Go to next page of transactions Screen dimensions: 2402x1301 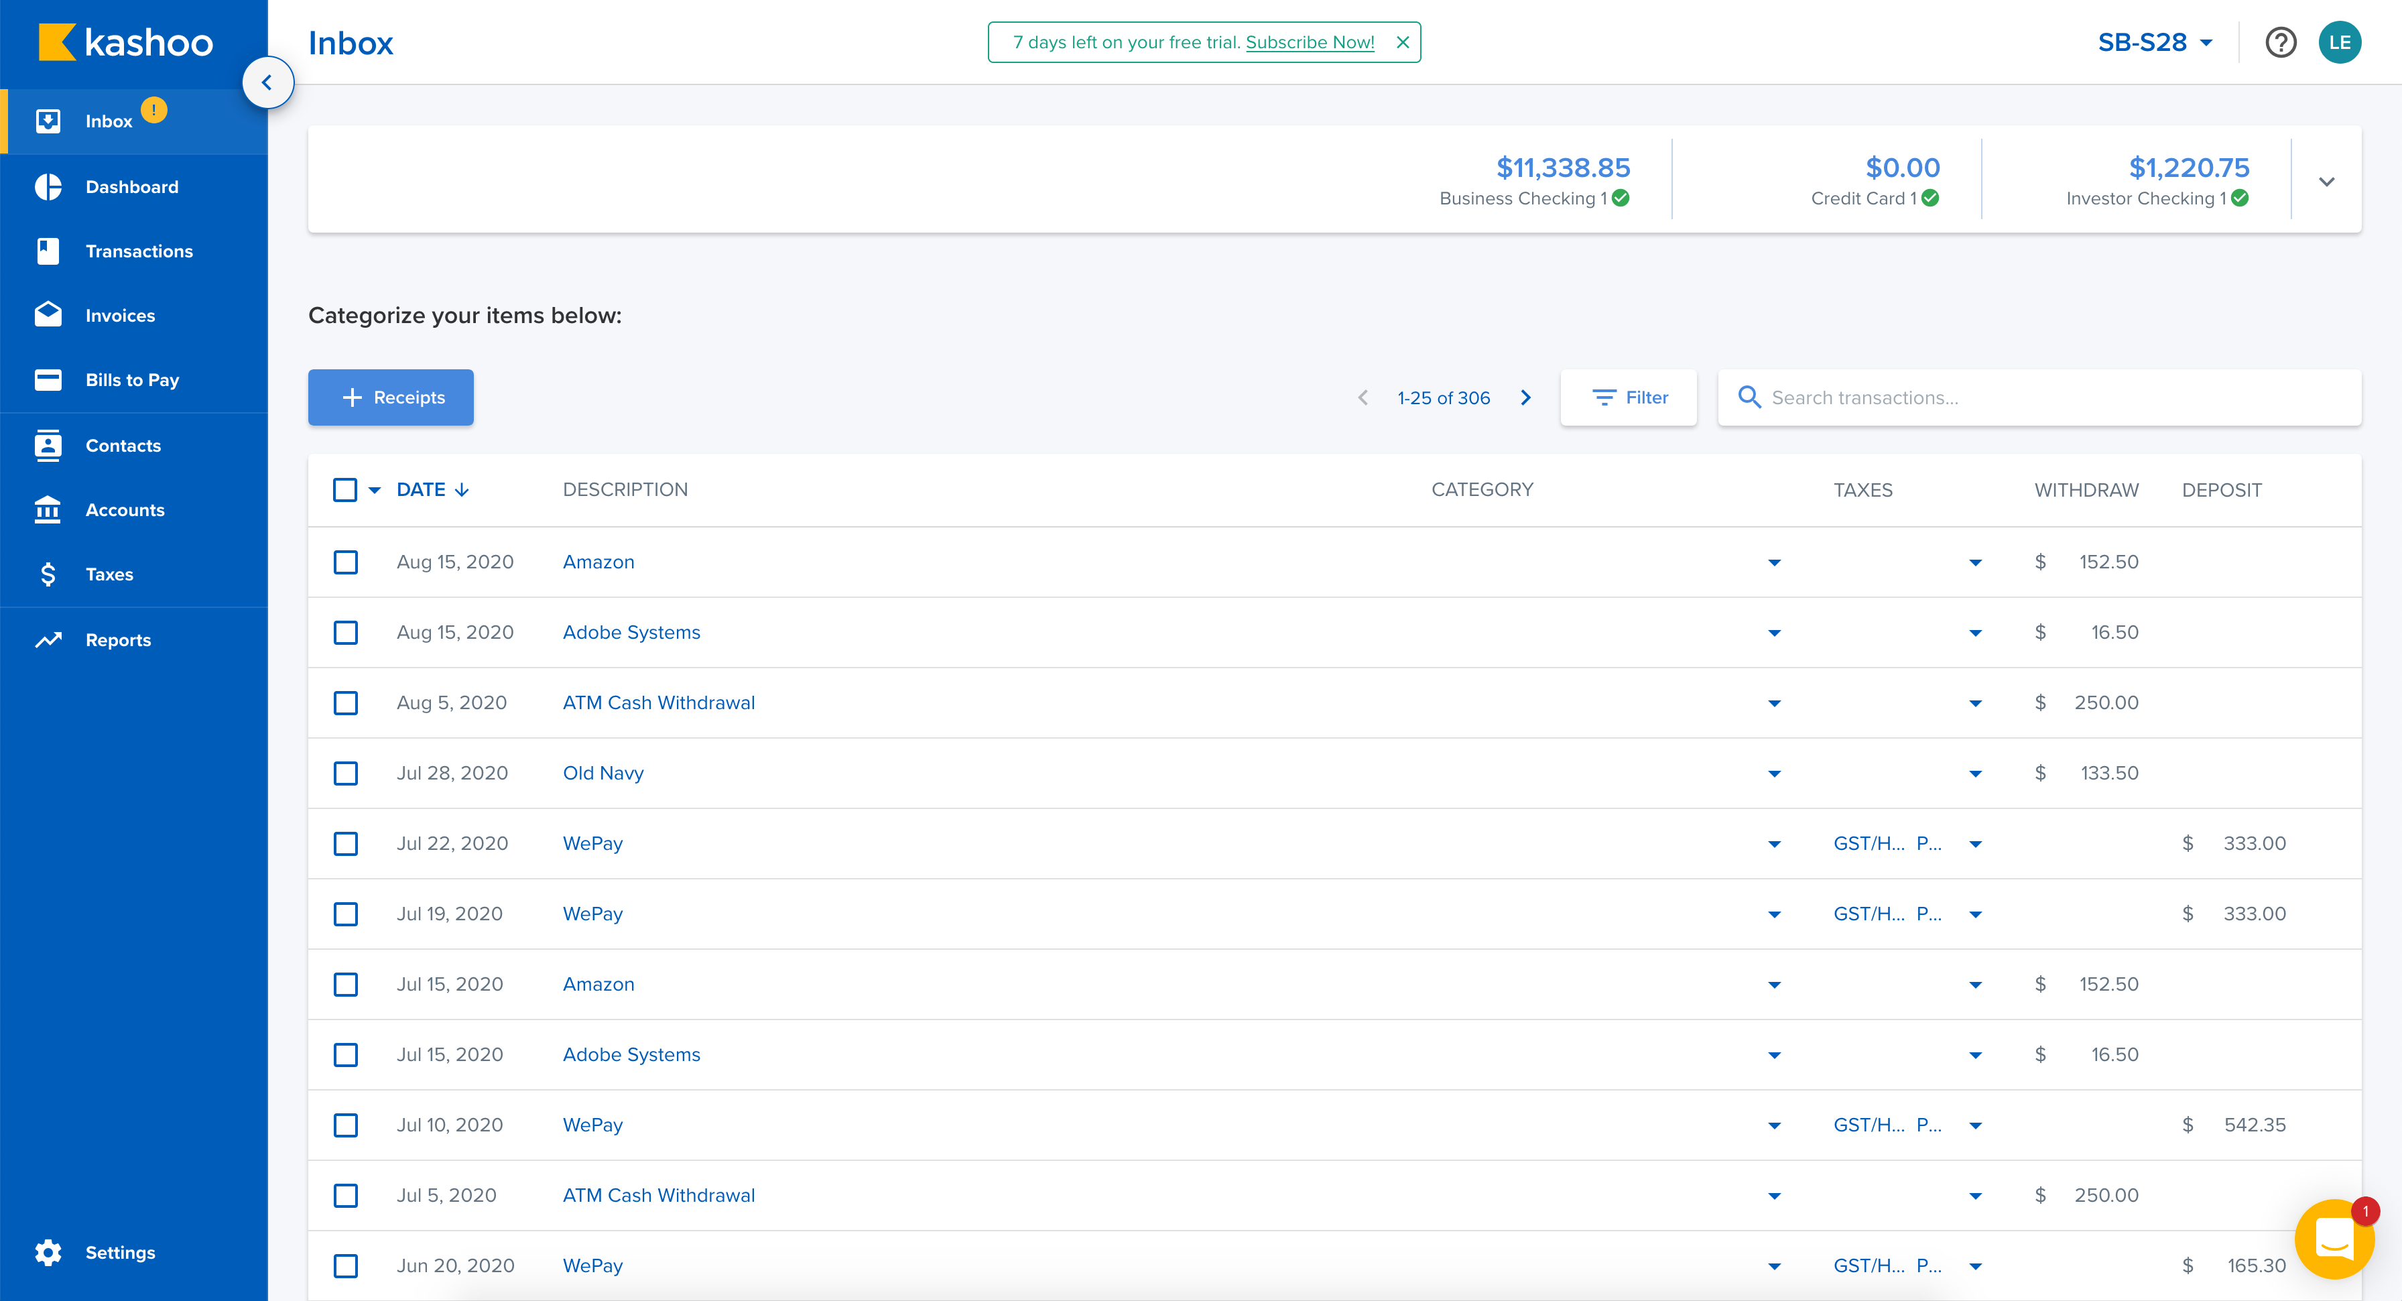[x=1525, y=397]
